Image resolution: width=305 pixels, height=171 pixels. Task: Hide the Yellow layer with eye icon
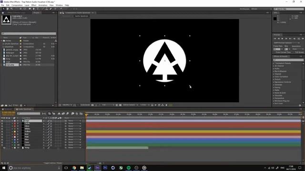click(x=2, y=132)
